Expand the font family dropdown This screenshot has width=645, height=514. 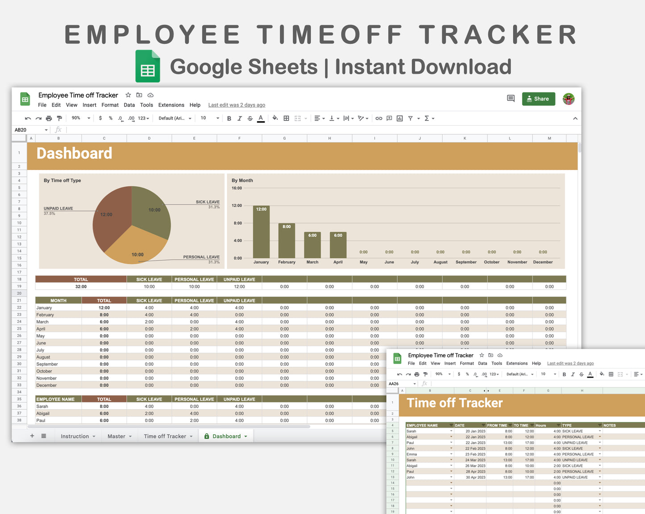(174, 118)
